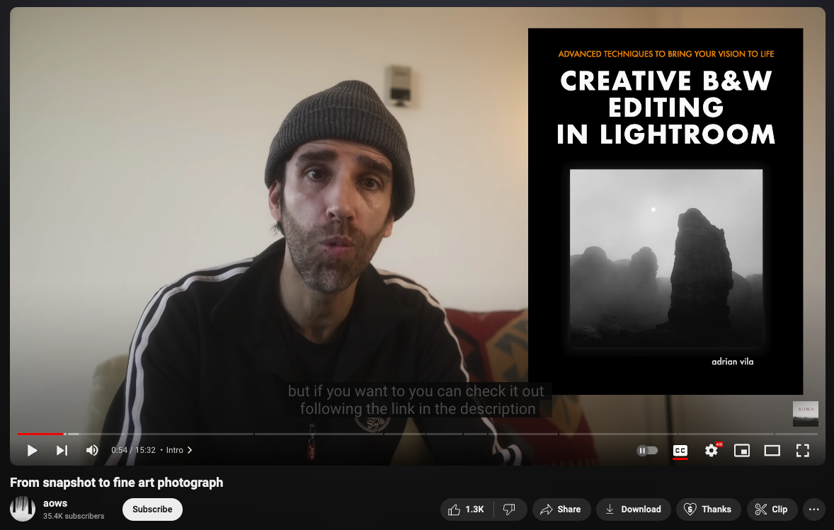
Task: Open the aows channel name link
Action: pyautogui.click(x=55, y=503)
